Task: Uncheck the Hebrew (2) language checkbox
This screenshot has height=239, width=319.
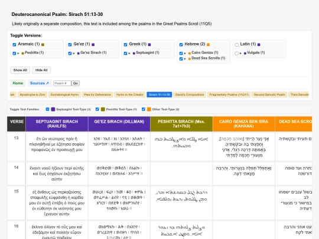Action: click(x=181, y=44)
